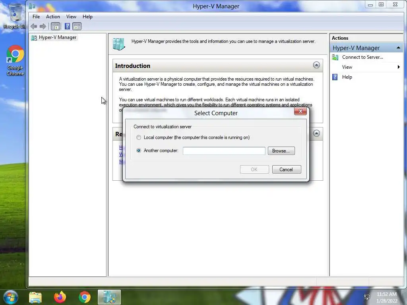Open Recycle Bin on the desktop
Screen dimensions: 407x305
[14, 15]
